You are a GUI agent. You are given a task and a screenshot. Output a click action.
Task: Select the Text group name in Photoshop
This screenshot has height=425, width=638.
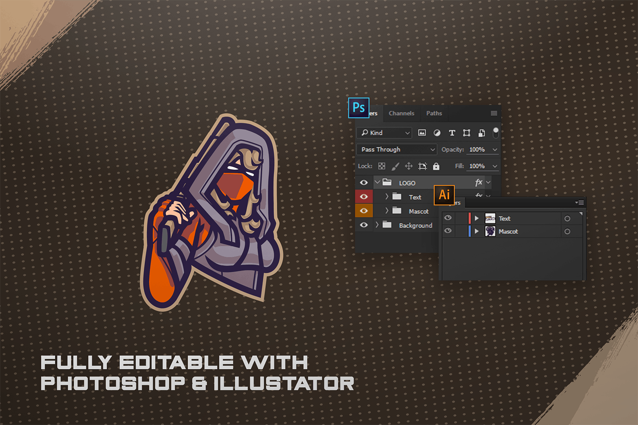tap(415, 197)
